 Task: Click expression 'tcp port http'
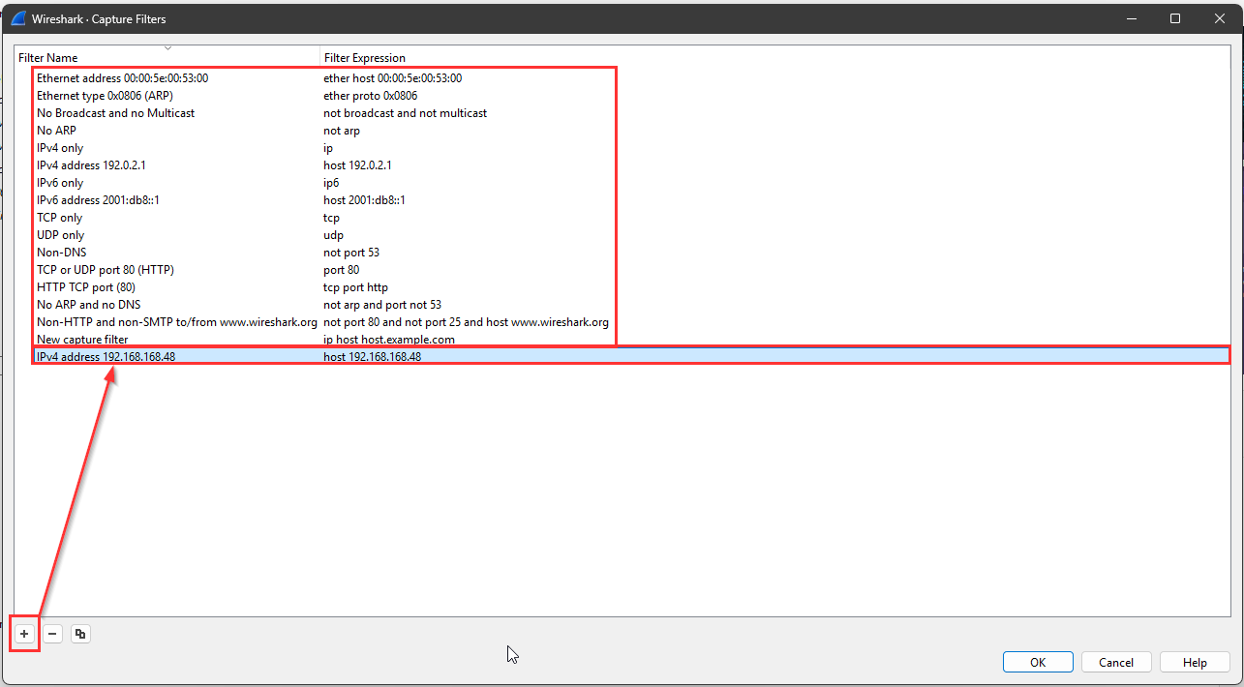coord(357,287)
